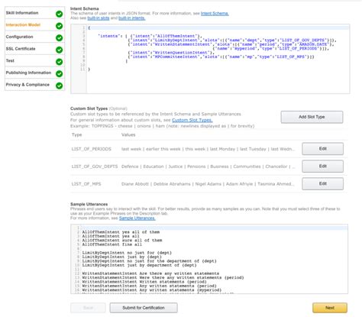
Task: Open the built-in intents link
Action: pyautogui.click(x=132, y=18)
